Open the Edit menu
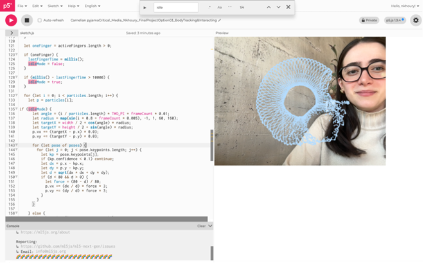This screenshot has height=265, width=424. 37,6
